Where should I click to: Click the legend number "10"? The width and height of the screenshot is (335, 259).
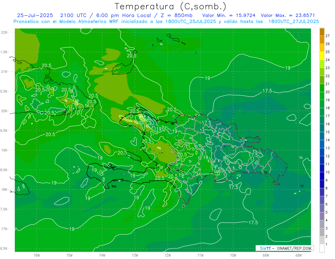pyautogui.click(x=328, y=172)
